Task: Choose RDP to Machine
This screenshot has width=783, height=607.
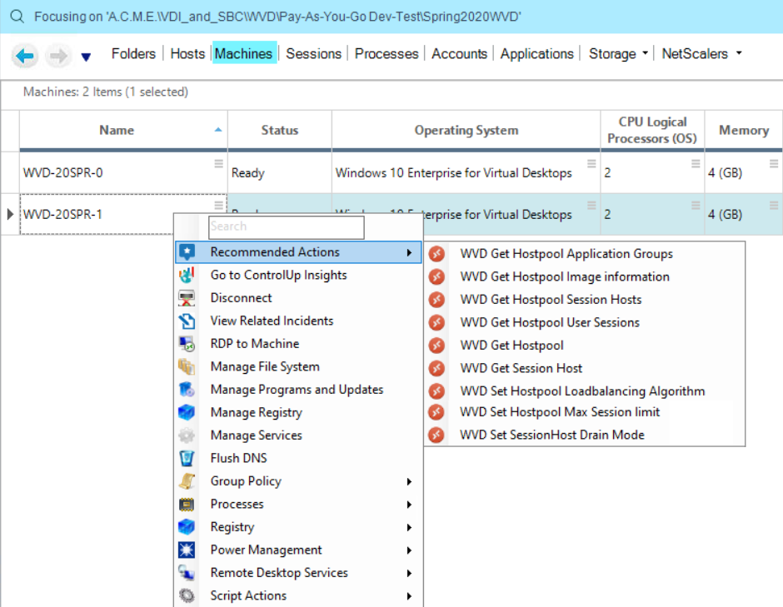Action: pos(255,344)
